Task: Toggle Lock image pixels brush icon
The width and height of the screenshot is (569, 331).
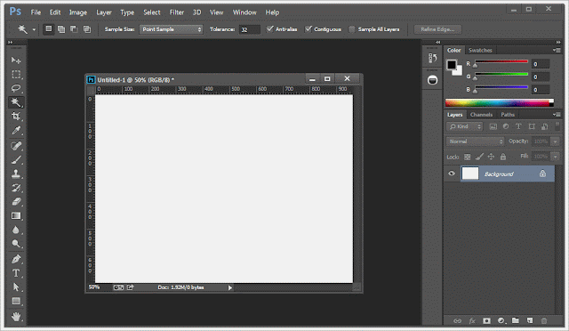Action: [479, 157]
